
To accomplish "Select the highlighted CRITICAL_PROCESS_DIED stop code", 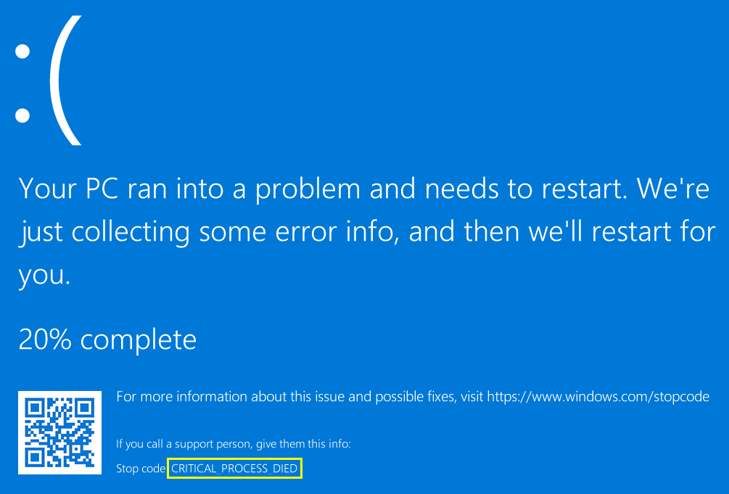I will 234,469.
